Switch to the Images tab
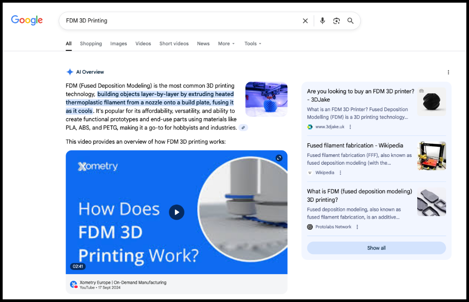This screenshot has height=302, width=469. (x=119, y=43)
